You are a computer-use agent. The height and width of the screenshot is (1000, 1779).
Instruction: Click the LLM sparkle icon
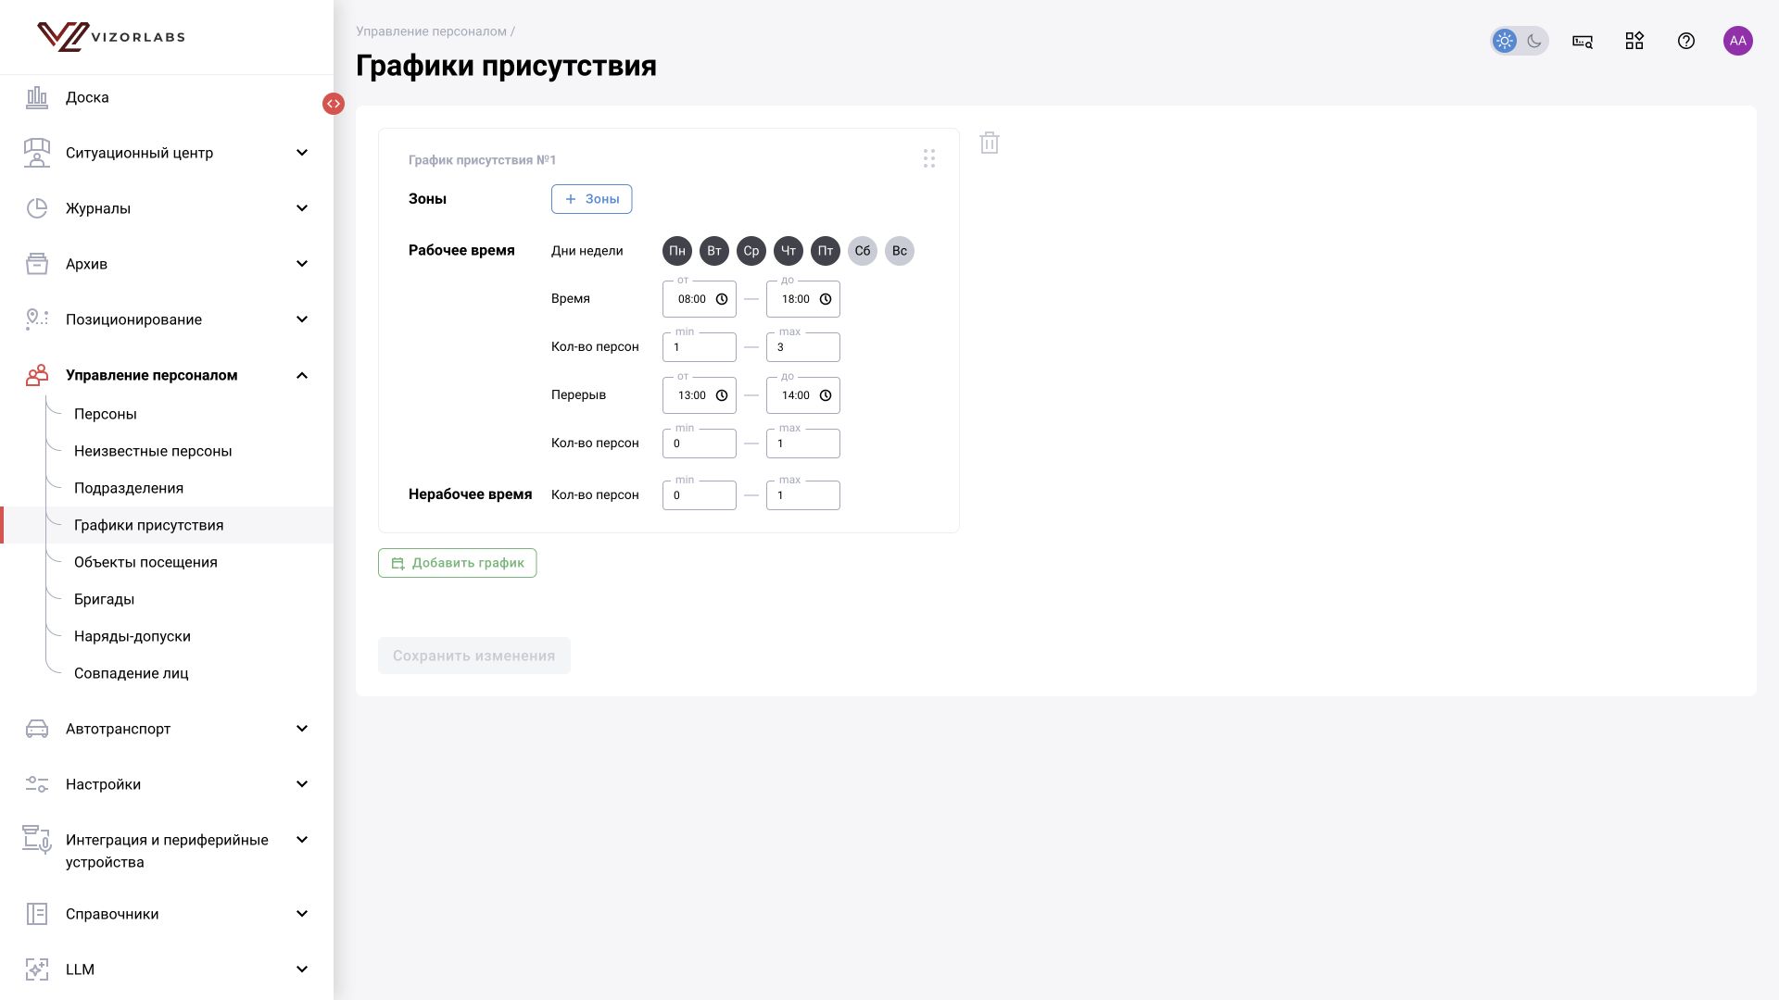[x=37, y=969]
